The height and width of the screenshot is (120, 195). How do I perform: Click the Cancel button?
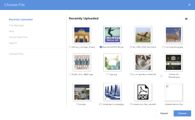click(164, 113)
